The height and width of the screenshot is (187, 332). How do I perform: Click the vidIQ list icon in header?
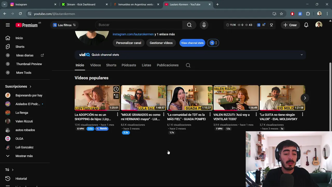pos(264,25)
